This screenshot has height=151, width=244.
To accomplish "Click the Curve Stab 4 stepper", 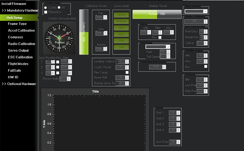I will [x=174, y=130].
